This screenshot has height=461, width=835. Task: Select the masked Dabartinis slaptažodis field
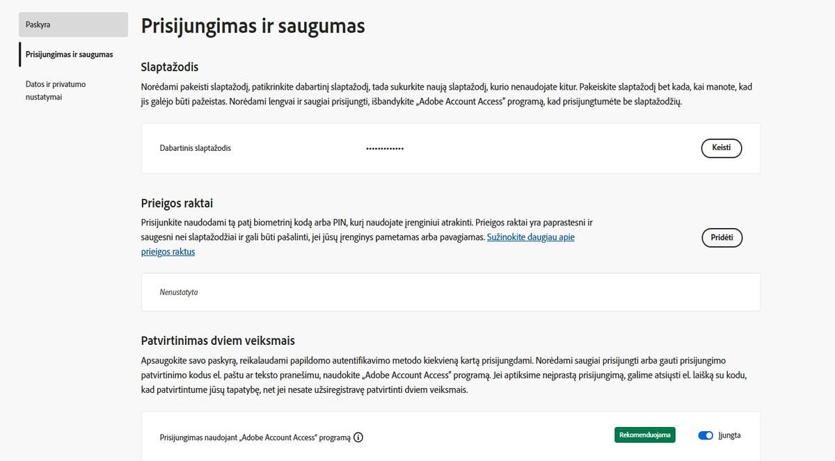tap(384, 148)
